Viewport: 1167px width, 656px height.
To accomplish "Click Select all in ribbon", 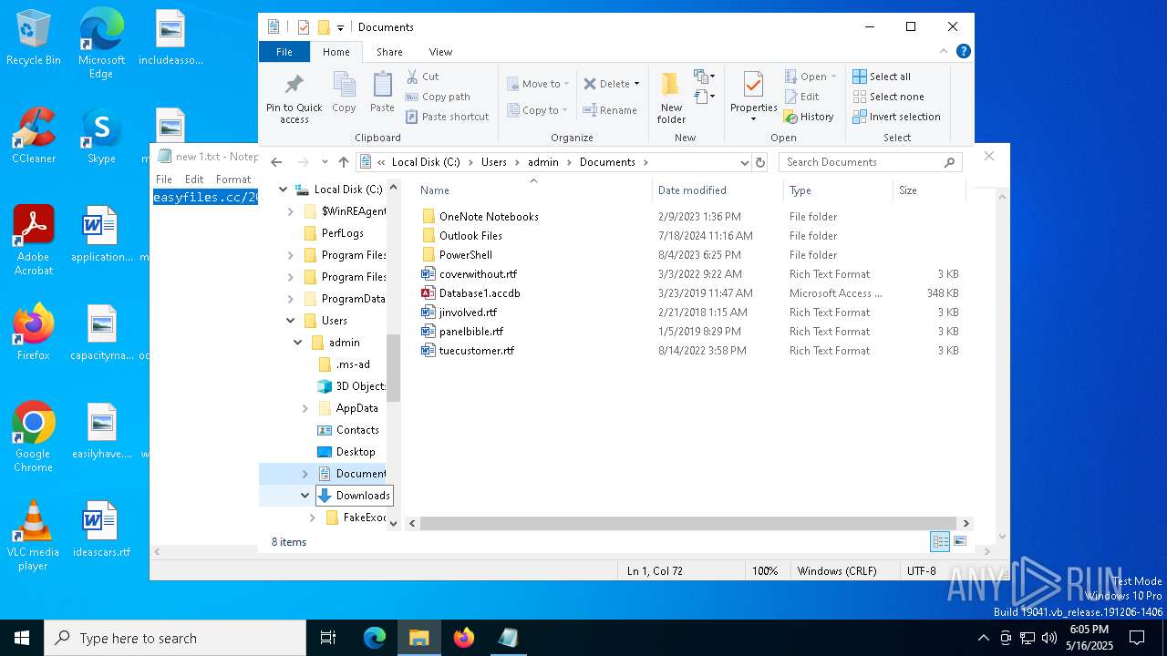I will 882,77.
